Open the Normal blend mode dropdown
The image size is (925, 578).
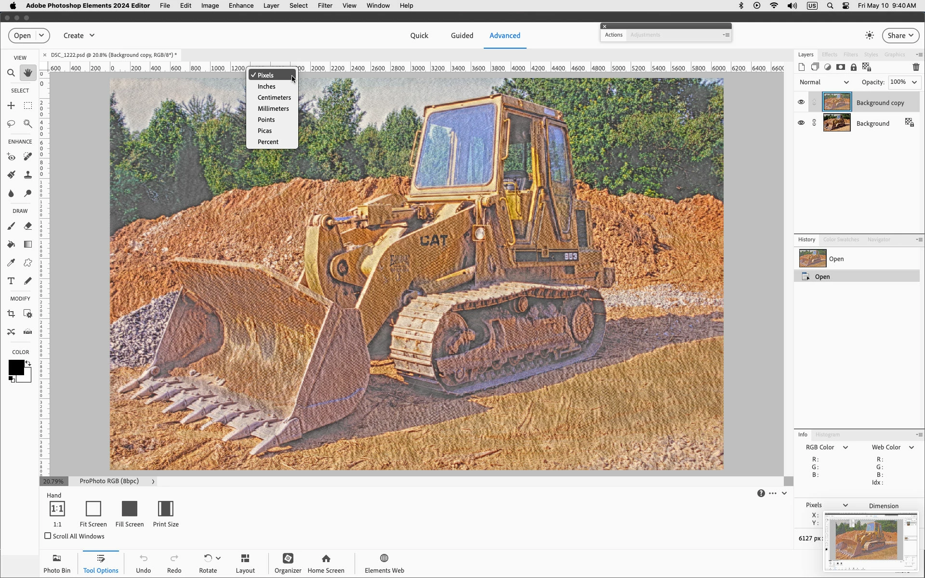pos(824,82)
